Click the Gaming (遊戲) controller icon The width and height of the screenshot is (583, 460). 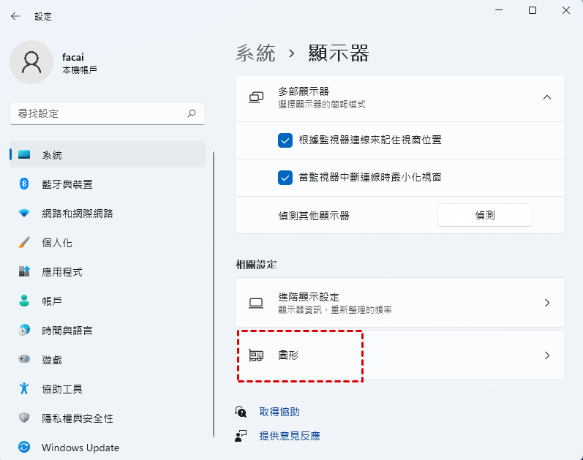tap(24, 360)
